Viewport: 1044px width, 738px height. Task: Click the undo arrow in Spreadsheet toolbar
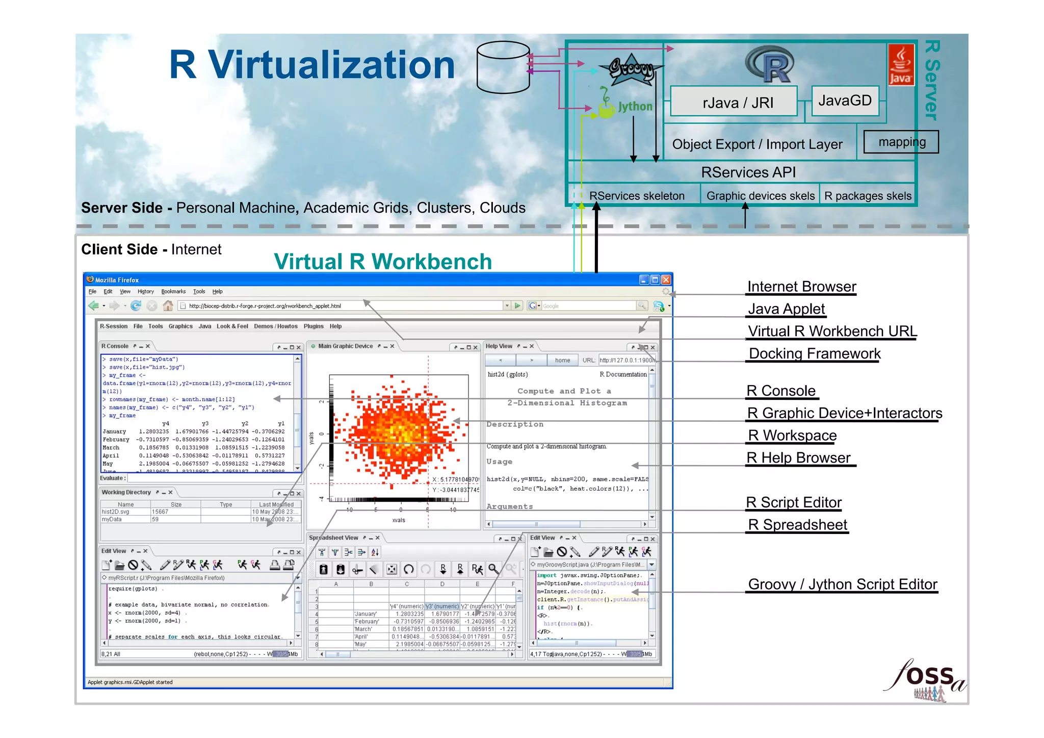tap(409, 569)
